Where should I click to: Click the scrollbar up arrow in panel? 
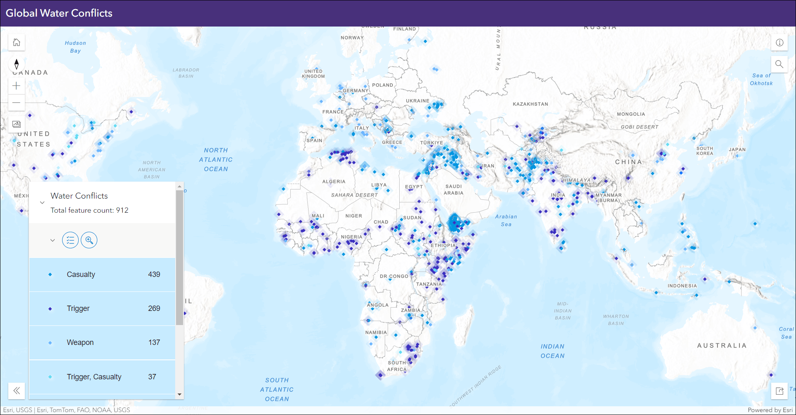pyautogui.click(x=179, y=187)
